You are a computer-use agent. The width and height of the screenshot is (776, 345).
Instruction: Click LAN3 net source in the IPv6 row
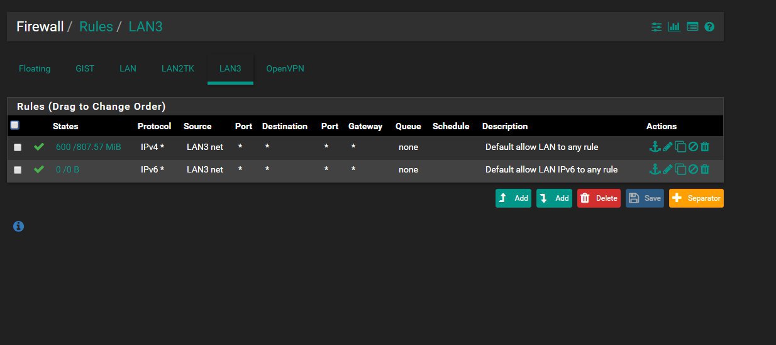[205, 169]
